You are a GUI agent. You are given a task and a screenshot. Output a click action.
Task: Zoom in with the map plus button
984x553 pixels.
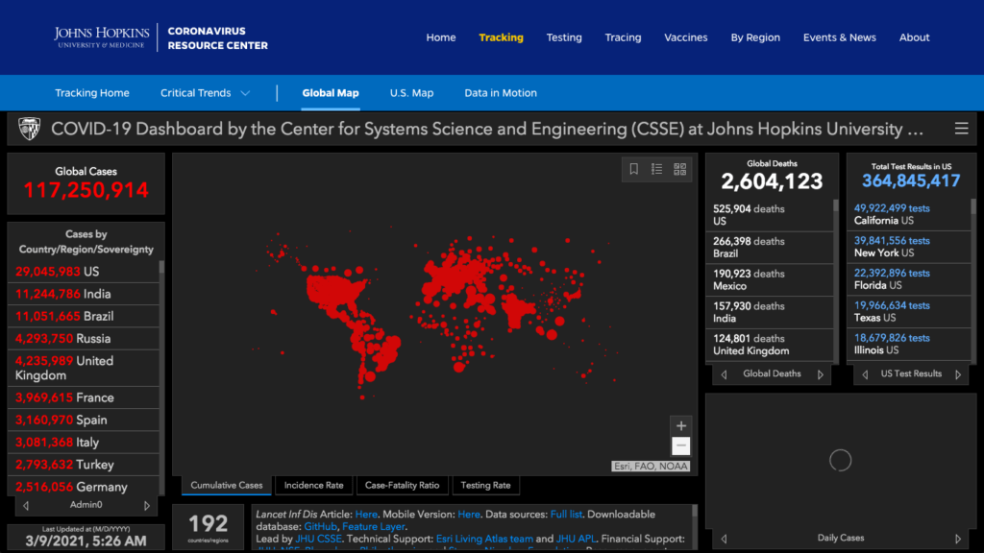[x=681, y=425]
